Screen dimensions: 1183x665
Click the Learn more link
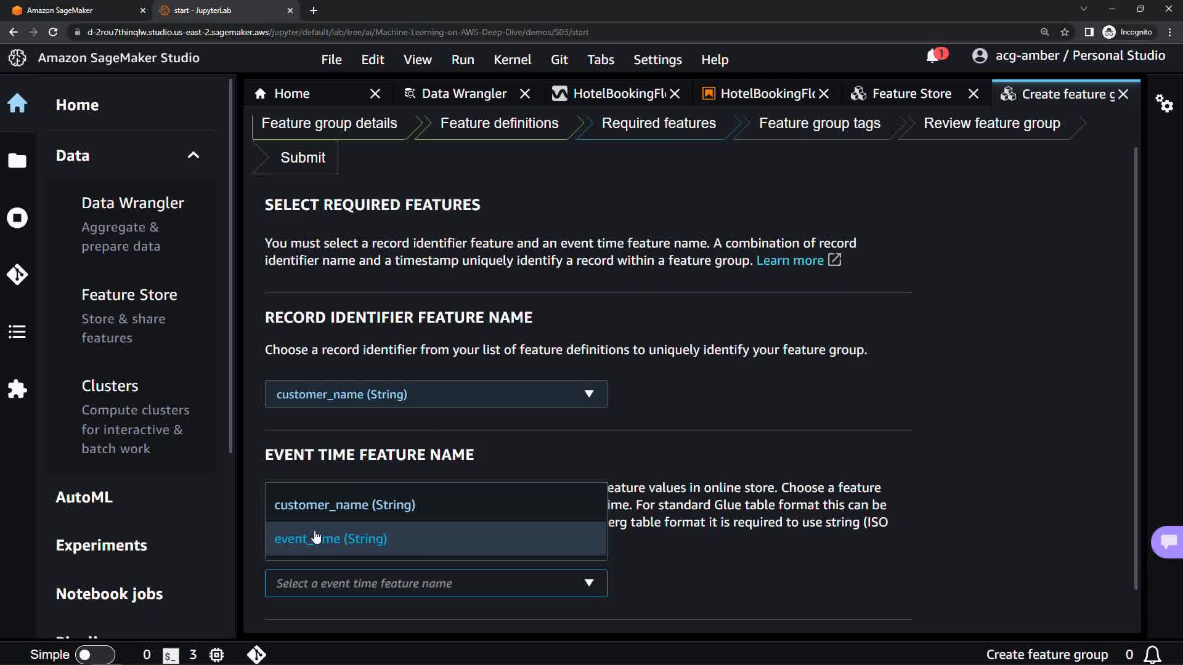pos(790,260)
